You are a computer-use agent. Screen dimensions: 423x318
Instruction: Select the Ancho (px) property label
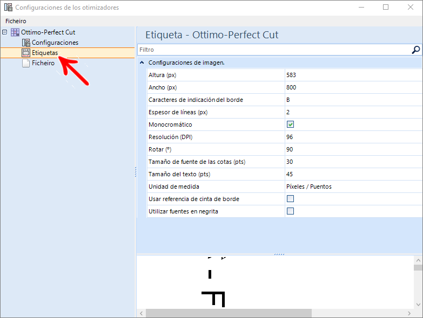tap(163, 87)
